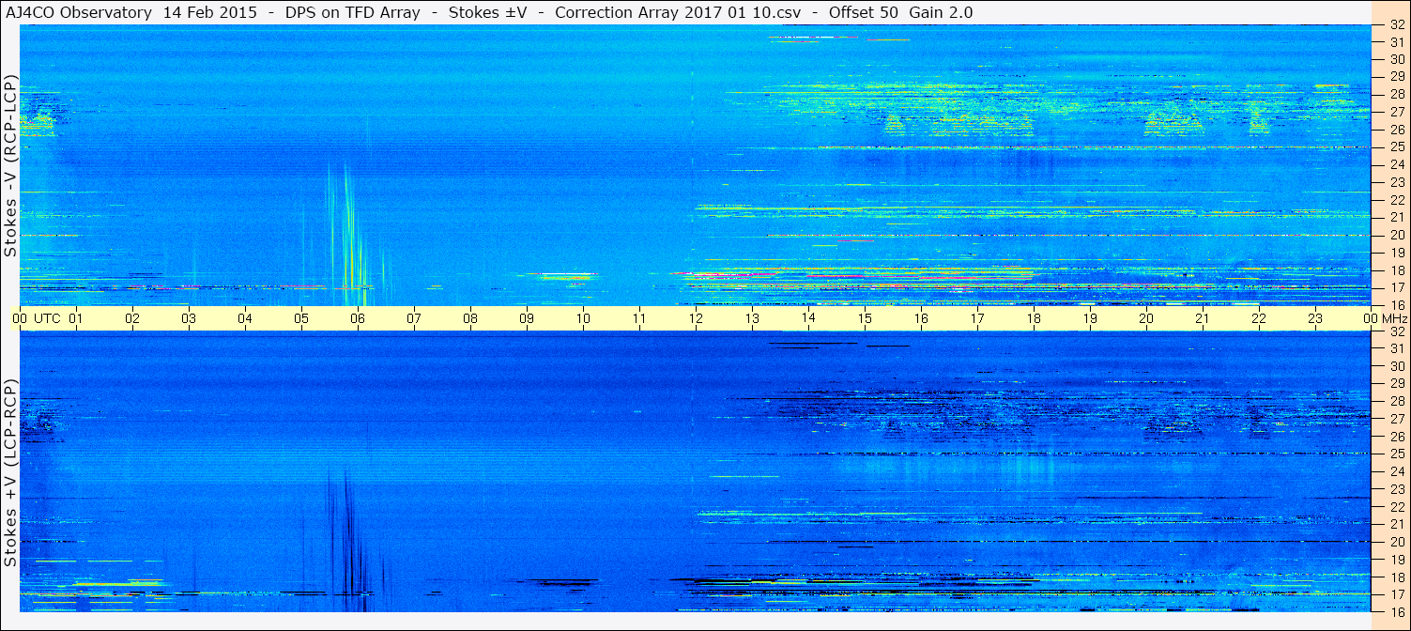
Task: Select the 23 hour mark on time axis
Action: pos(1315,318)
